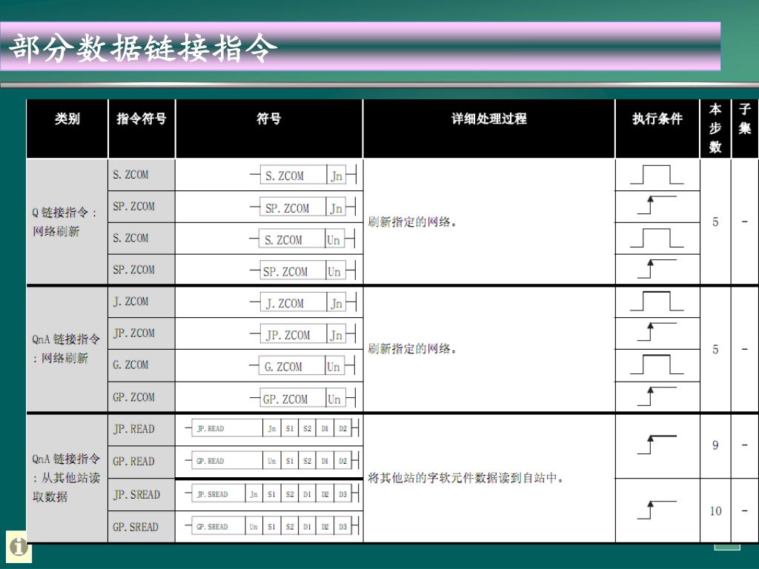Click the S.ZCOM Jn ladder symbol
This screenshot has width=759, height=569.
click(303, 175)
